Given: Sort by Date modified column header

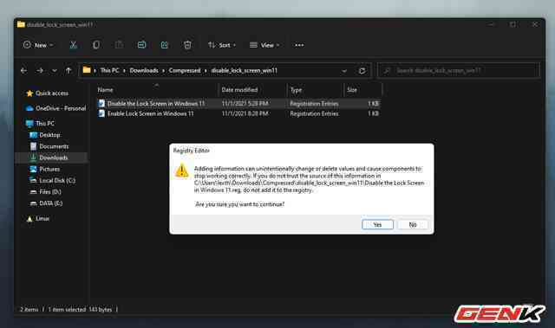Looking at the screenshot, I should coord(252,90).
